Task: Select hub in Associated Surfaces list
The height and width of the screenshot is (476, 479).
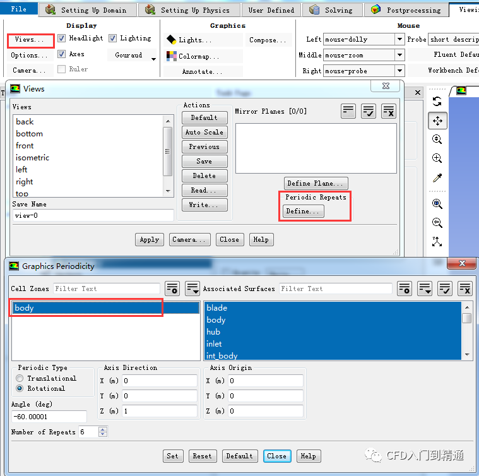Action: (x=333, y=331)
